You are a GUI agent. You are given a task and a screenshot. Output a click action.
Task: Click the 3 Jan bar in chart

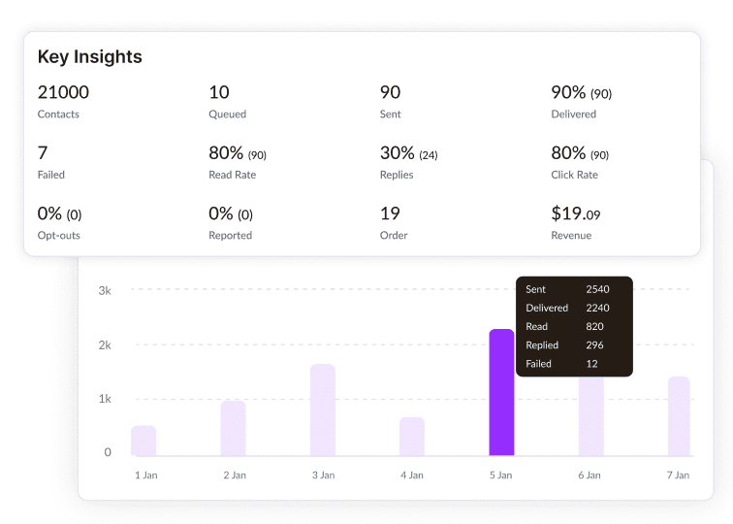pyautogui.click(x=323, y=409)
